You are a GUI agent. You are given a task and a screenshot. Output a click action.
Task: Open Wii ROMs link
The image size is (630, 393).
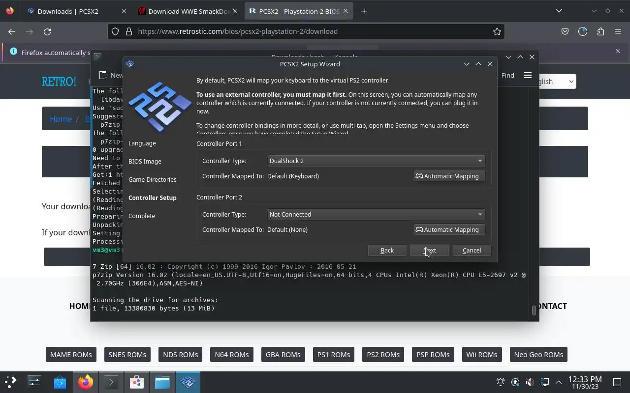[x=482, y=355]
